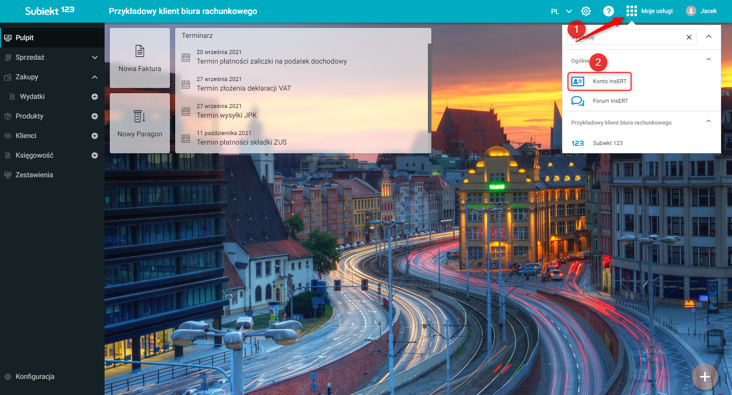Image resolution: width=732 pixels, height=395 pixels.
Task: Add new product with Produkty plus icon
Action: 95,116
